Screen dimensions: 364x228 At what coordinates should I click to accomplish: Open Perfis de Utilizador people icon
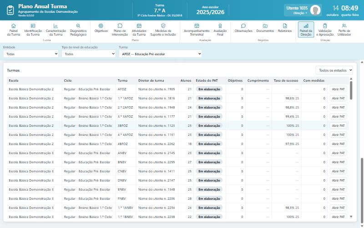click(344, 26)
